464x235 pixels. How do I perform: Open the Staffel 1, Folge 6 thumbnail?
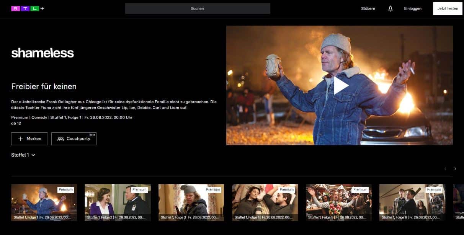tap(412, 202)
